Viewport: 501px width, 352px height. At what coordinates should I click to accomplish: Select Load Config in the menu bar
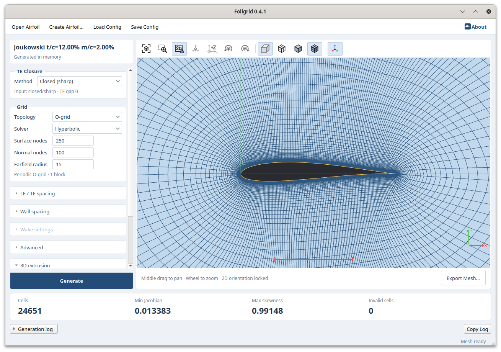[107, 27]
